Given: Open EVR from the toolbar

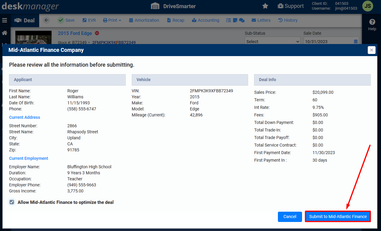Looking at the screenshot, I should click(89, 20).
